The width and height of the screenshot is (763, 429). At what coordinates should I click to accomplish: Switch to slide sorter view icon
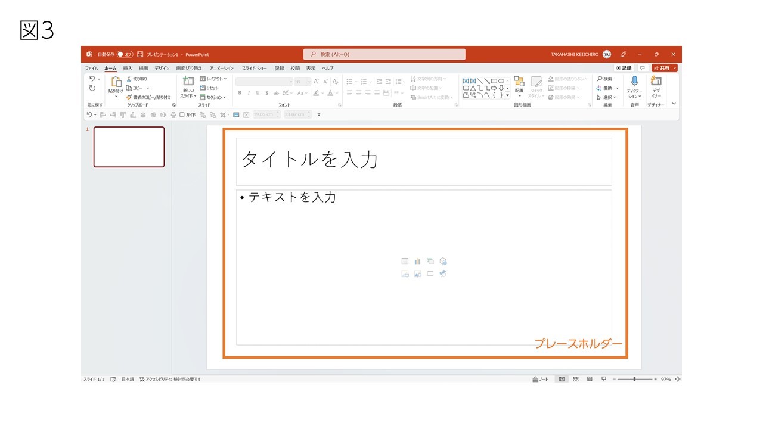tap(576, 379)
